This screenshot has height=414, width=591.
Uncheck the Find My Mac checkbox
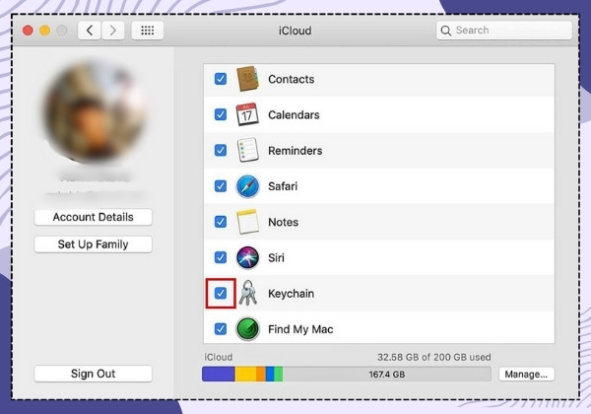tap(221, 329)
